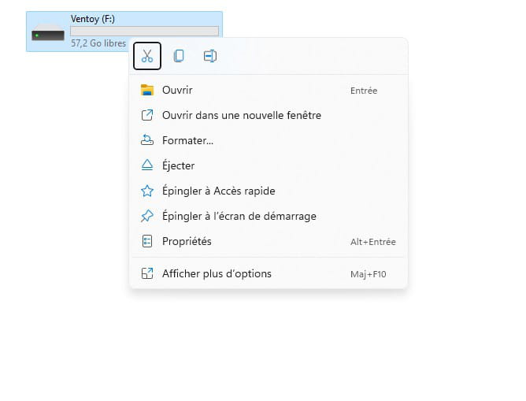Image resolution: width=526 pixels, height=401 pixels.
Task: Select Formater... from the context menu
Action: click(187, 140)
